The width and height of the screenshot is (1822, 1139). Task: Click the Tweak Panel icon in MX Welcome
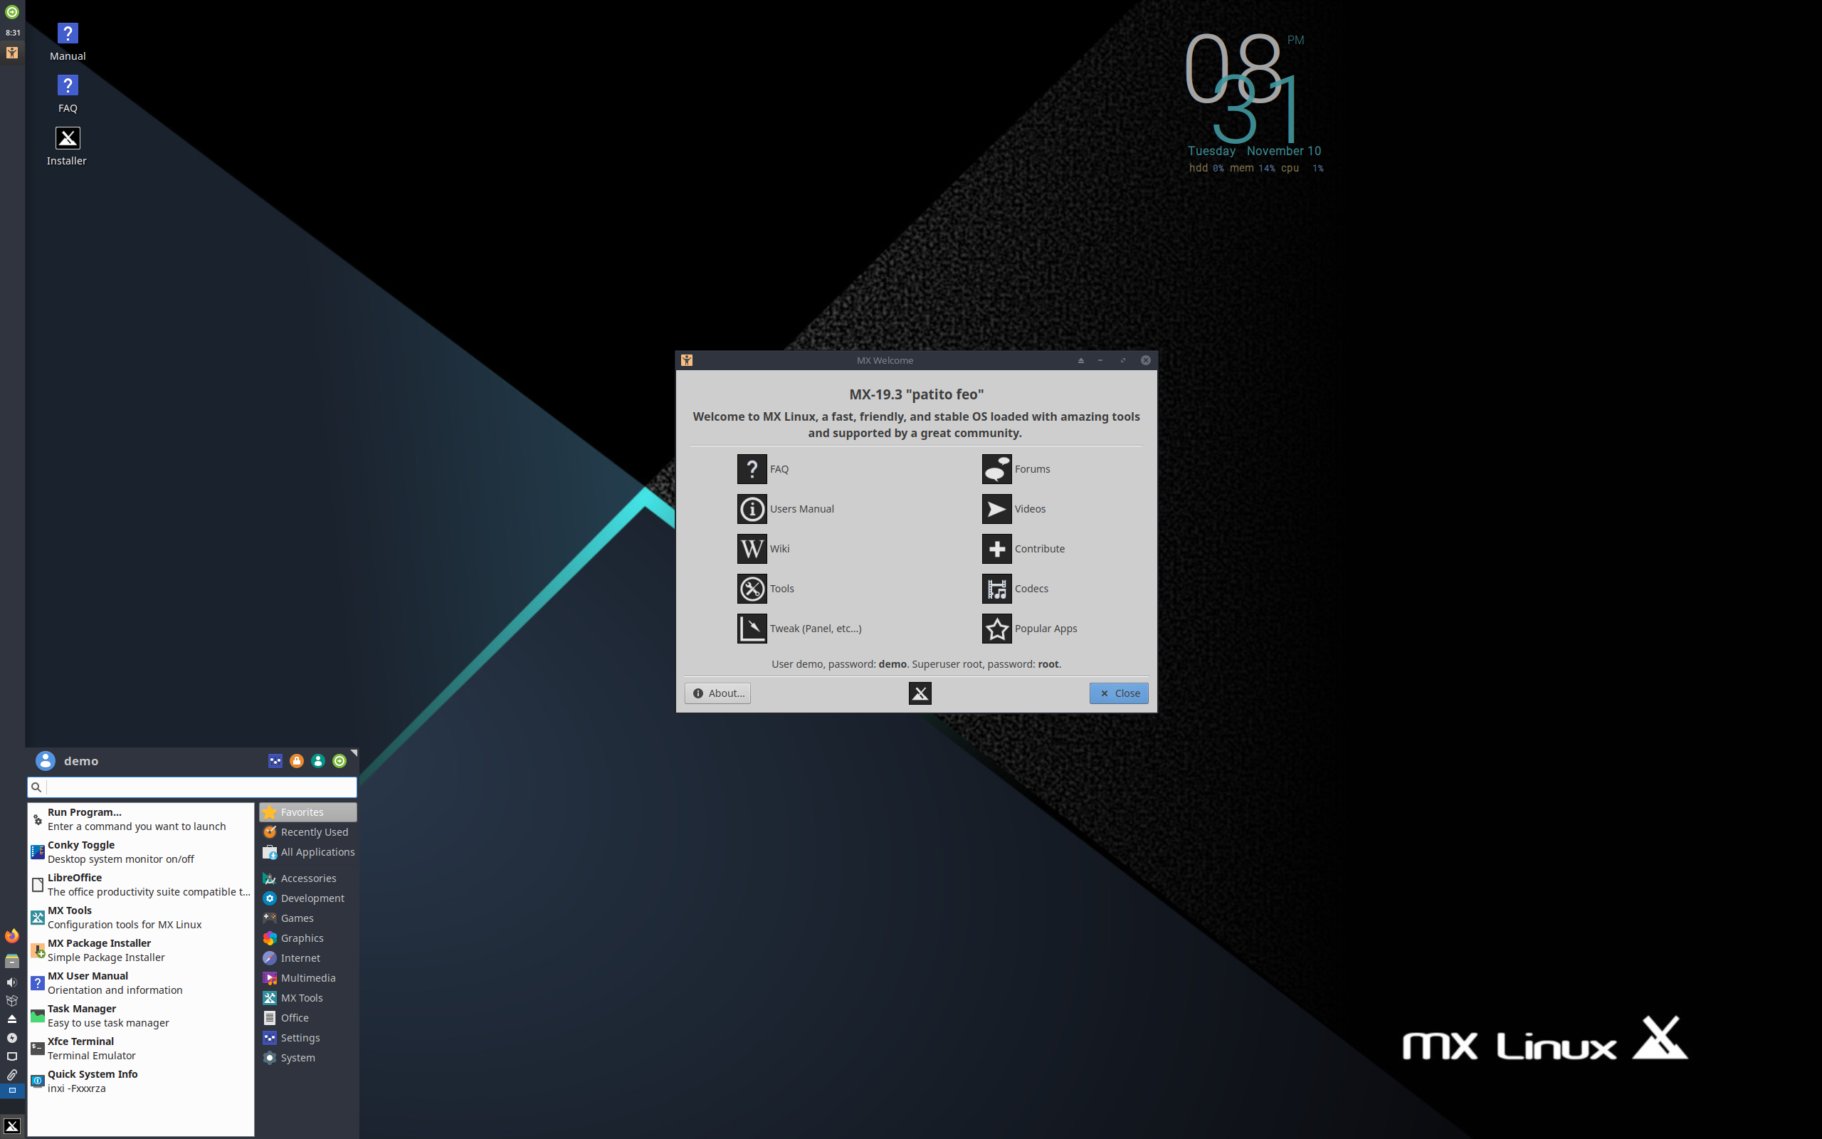click(752, 627)
